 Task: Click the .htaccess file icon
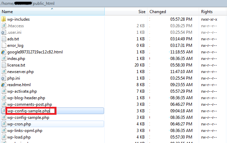pyautogui.click(x=3, y=26)
